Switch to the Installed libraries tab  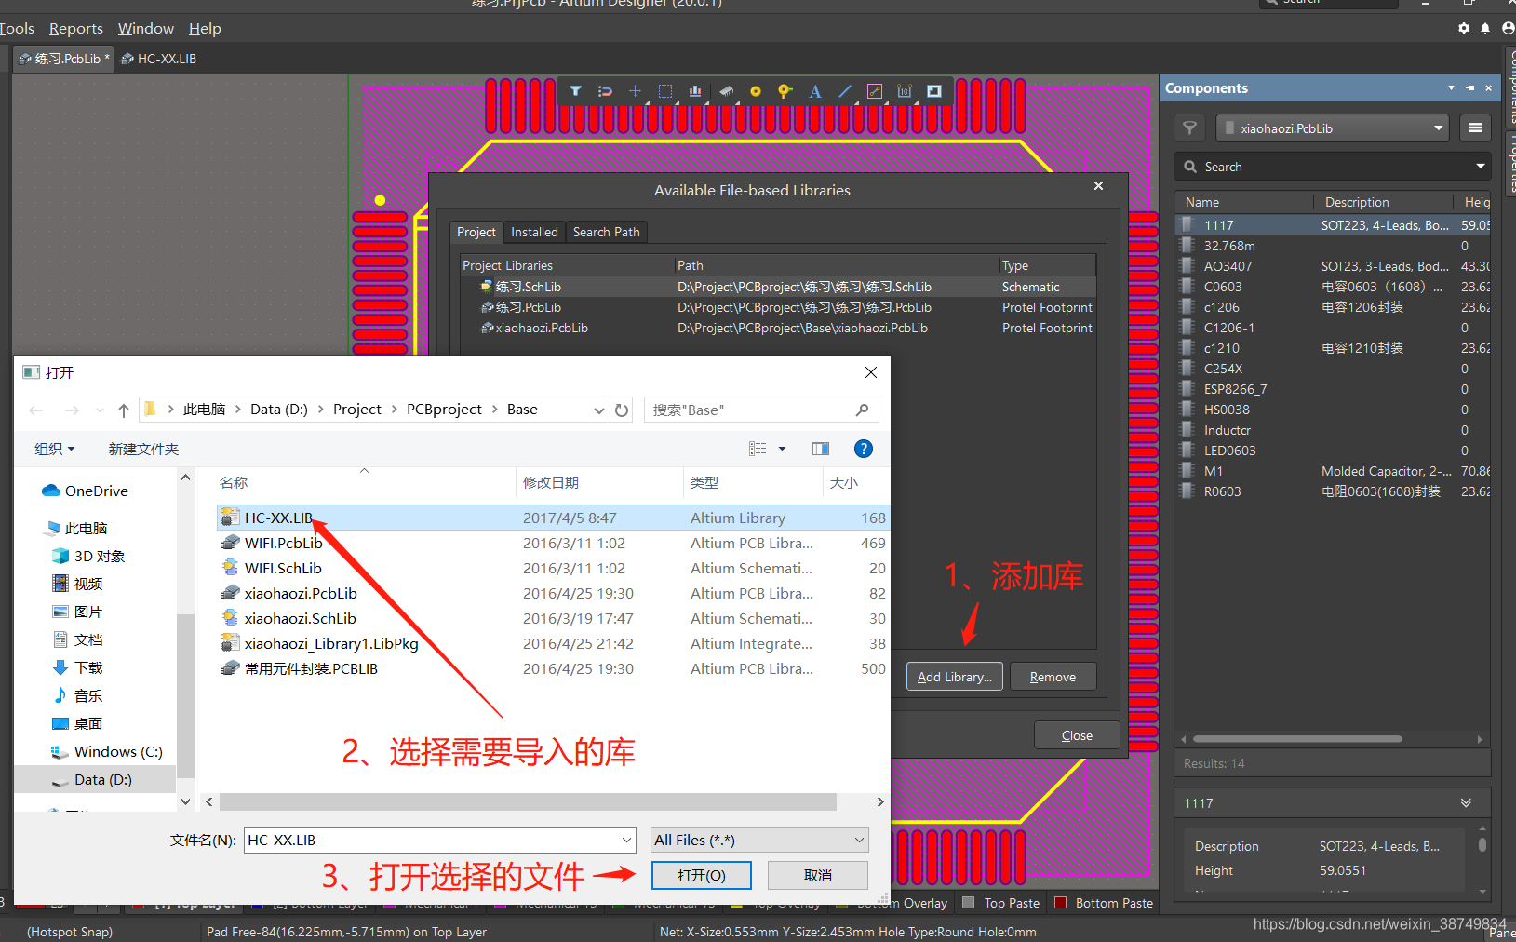[534, 232]
